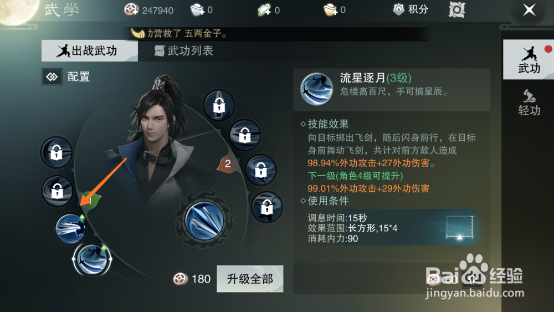Switch to the green skill set 1 marker

coord(91,201)
